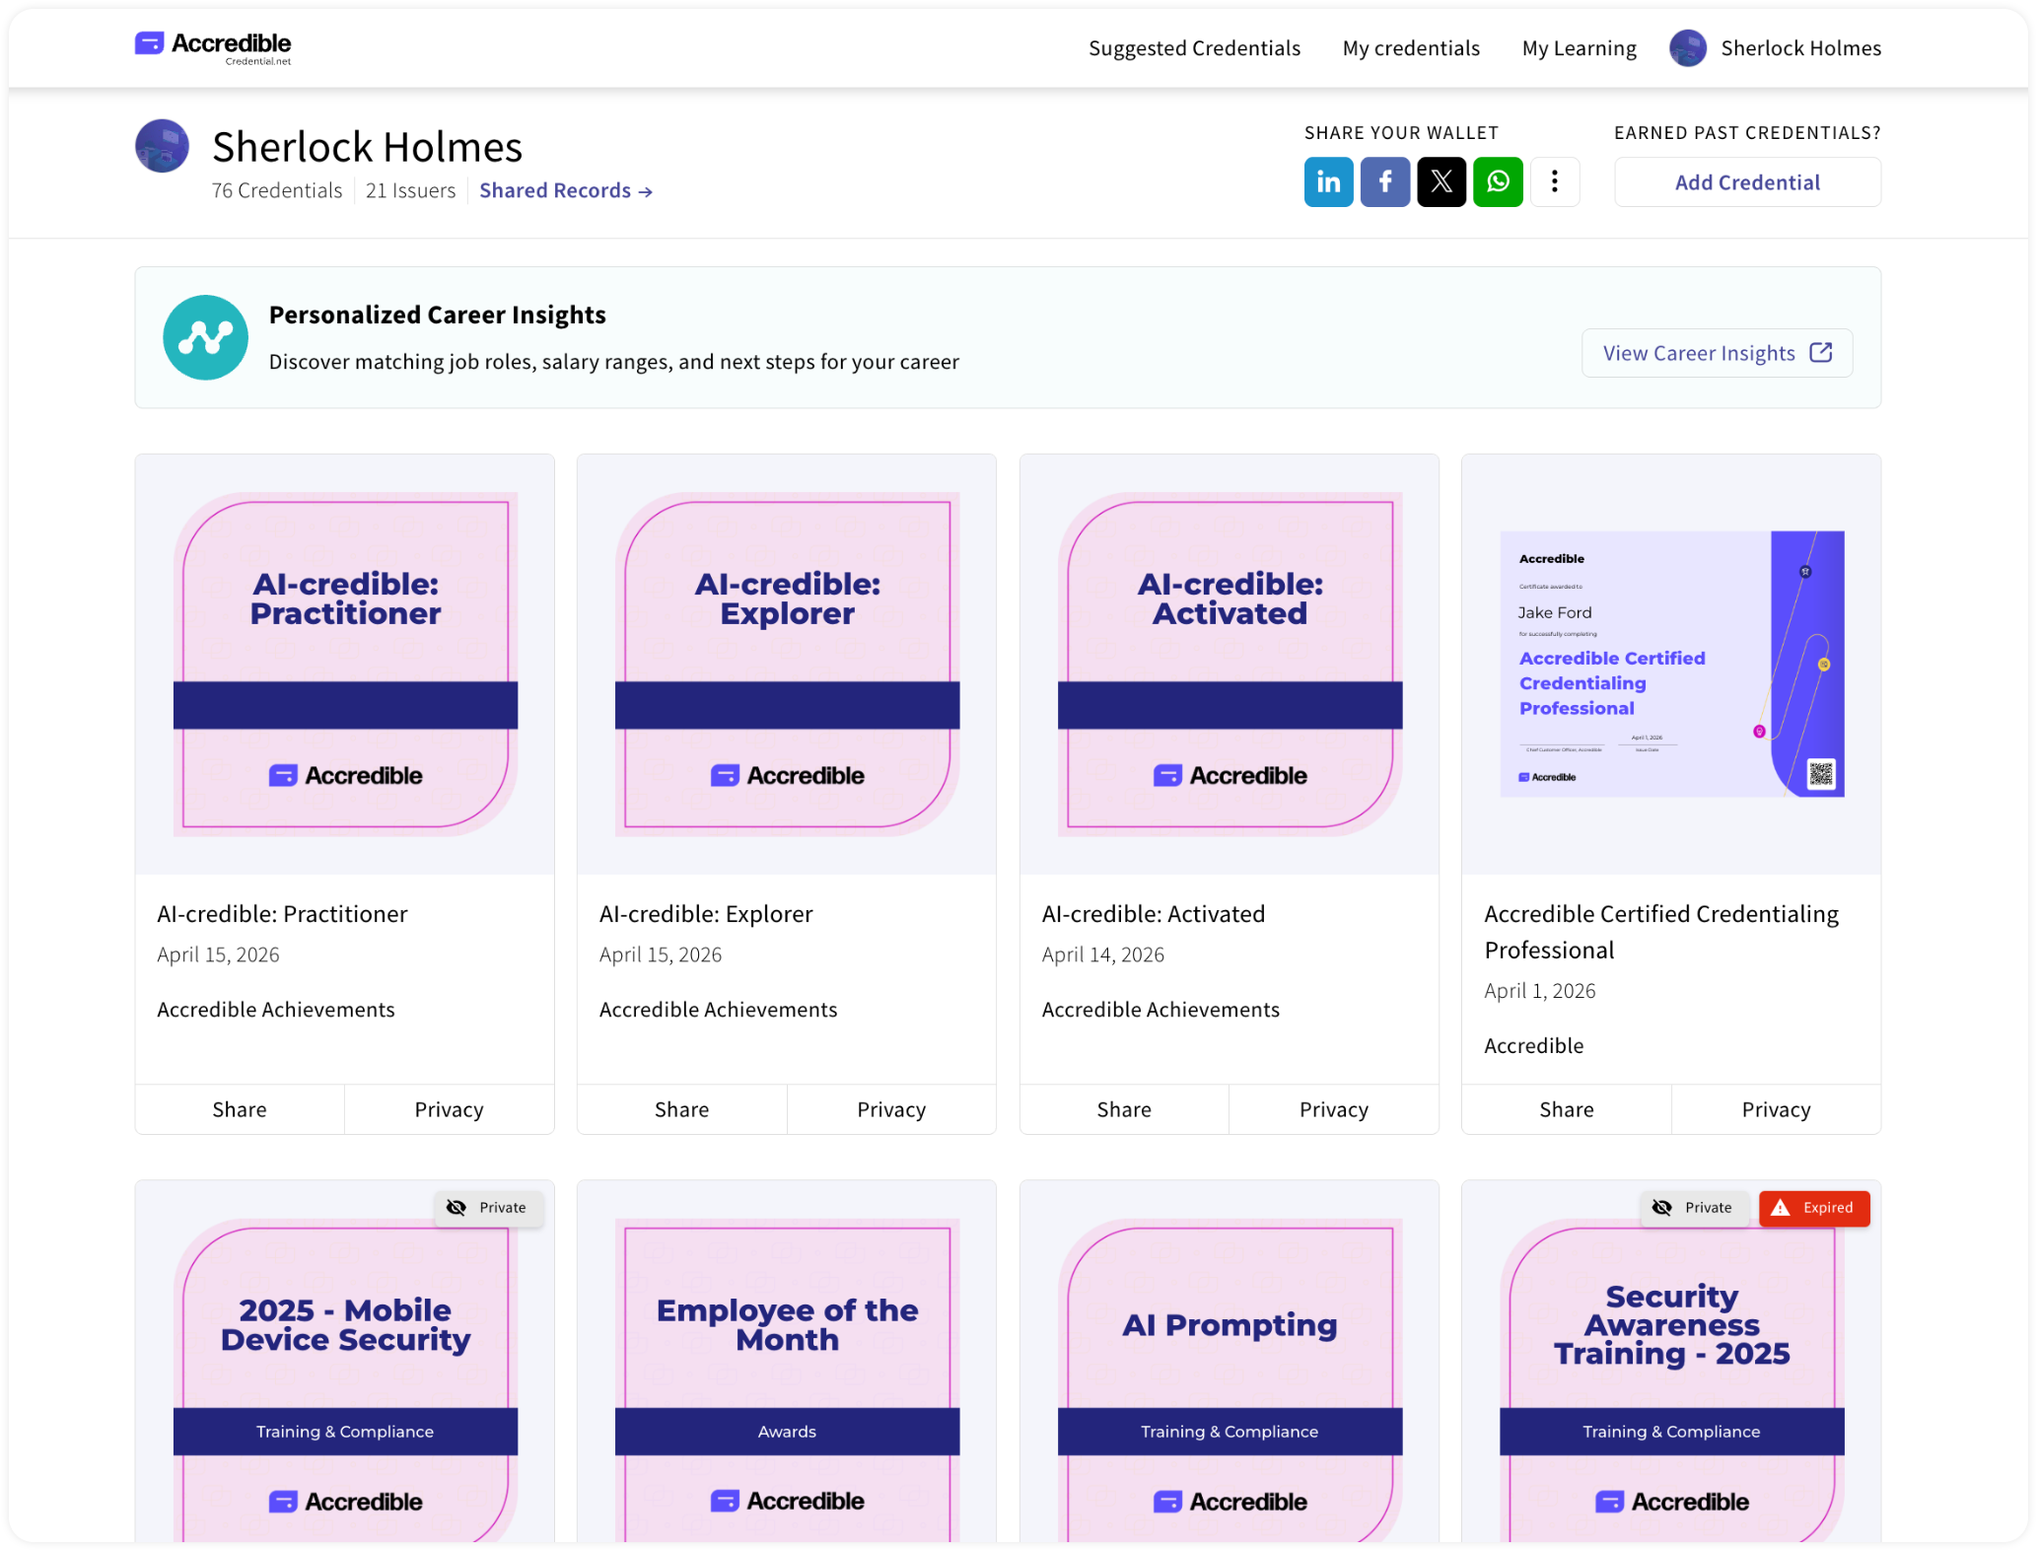Click Accredible Achievements issuer under Practitioner

pyautogui.click(x=276, y=1010)
